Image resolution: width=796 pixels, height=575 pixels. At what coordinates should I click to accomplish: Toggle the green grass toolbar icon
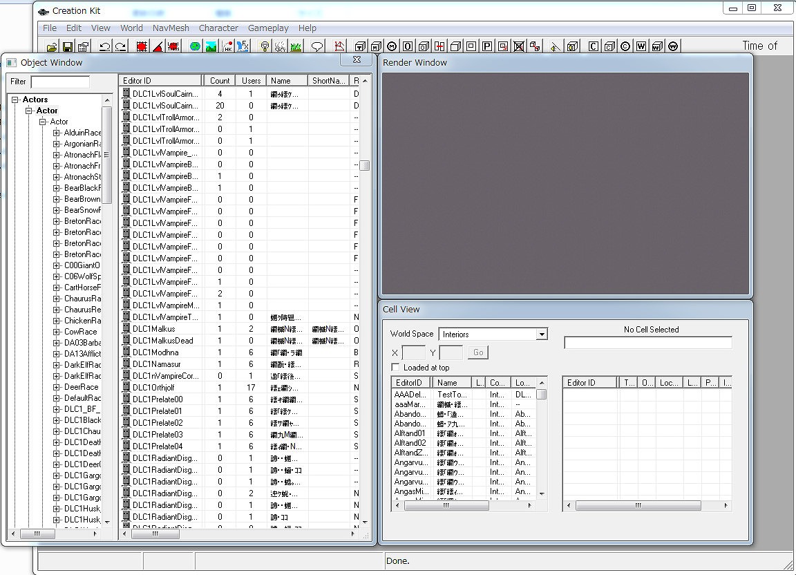click(x=296, y=47)
